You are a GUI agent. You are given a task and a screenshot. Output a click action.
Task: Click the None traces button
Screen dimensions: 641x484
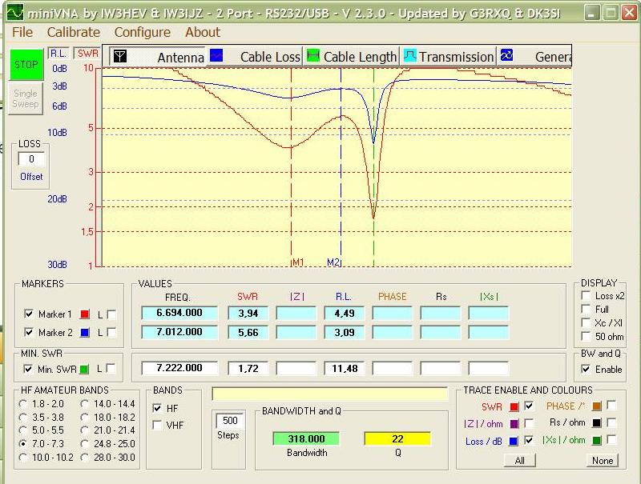pos(602,460)
